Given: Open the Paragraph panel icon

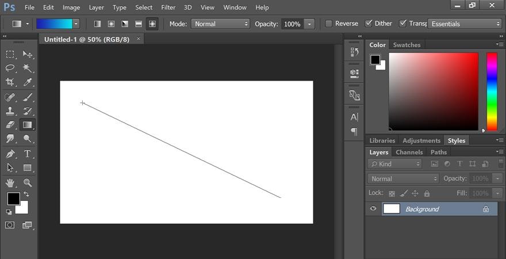Looking at the screenshot, I should click(354, 131).
